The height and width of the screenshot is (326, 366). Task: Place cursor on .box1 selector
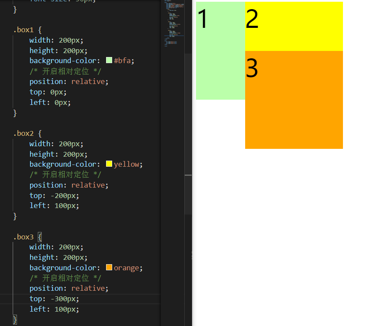pos(23,30)
